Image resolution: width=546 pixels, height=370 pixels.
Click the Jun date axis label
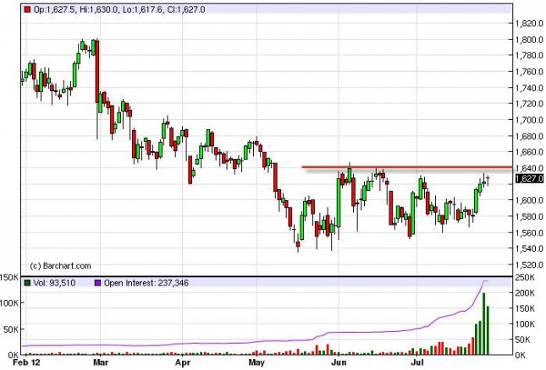pos(339,362)
